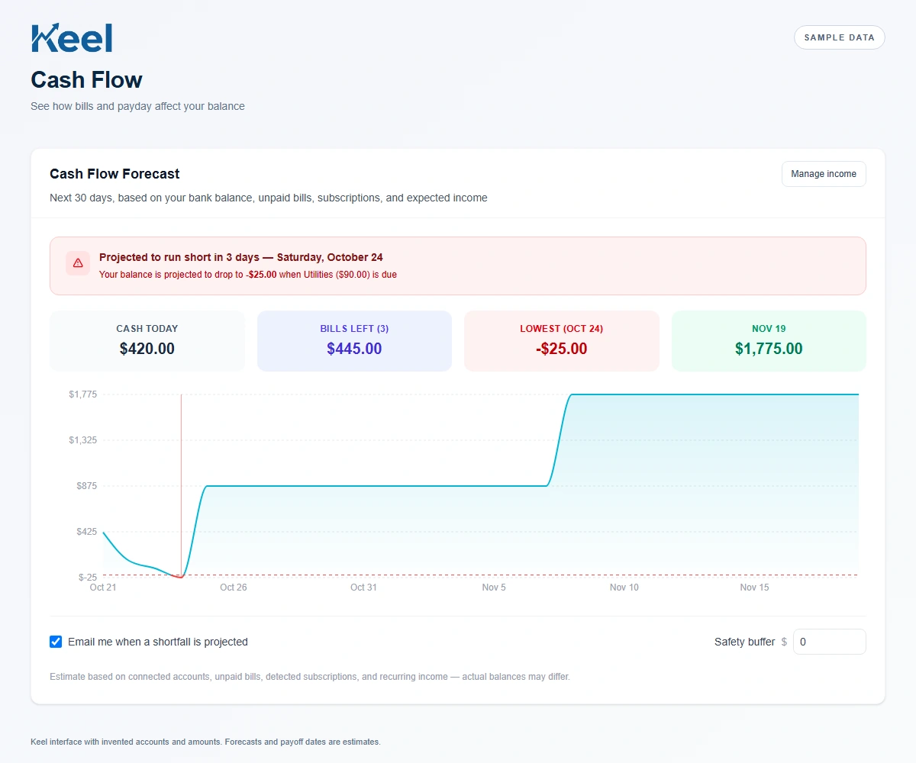The image size is (916, 763).
Task: Click the shortfall alert headline about October 24
Action: [241, 257]
